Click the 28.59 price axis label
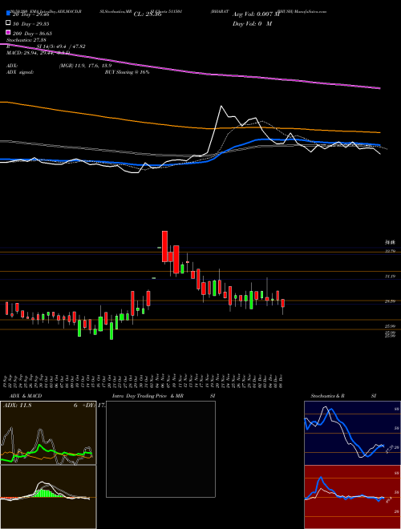The height and width of the screenshot is (529, 401). coord(390,301)
